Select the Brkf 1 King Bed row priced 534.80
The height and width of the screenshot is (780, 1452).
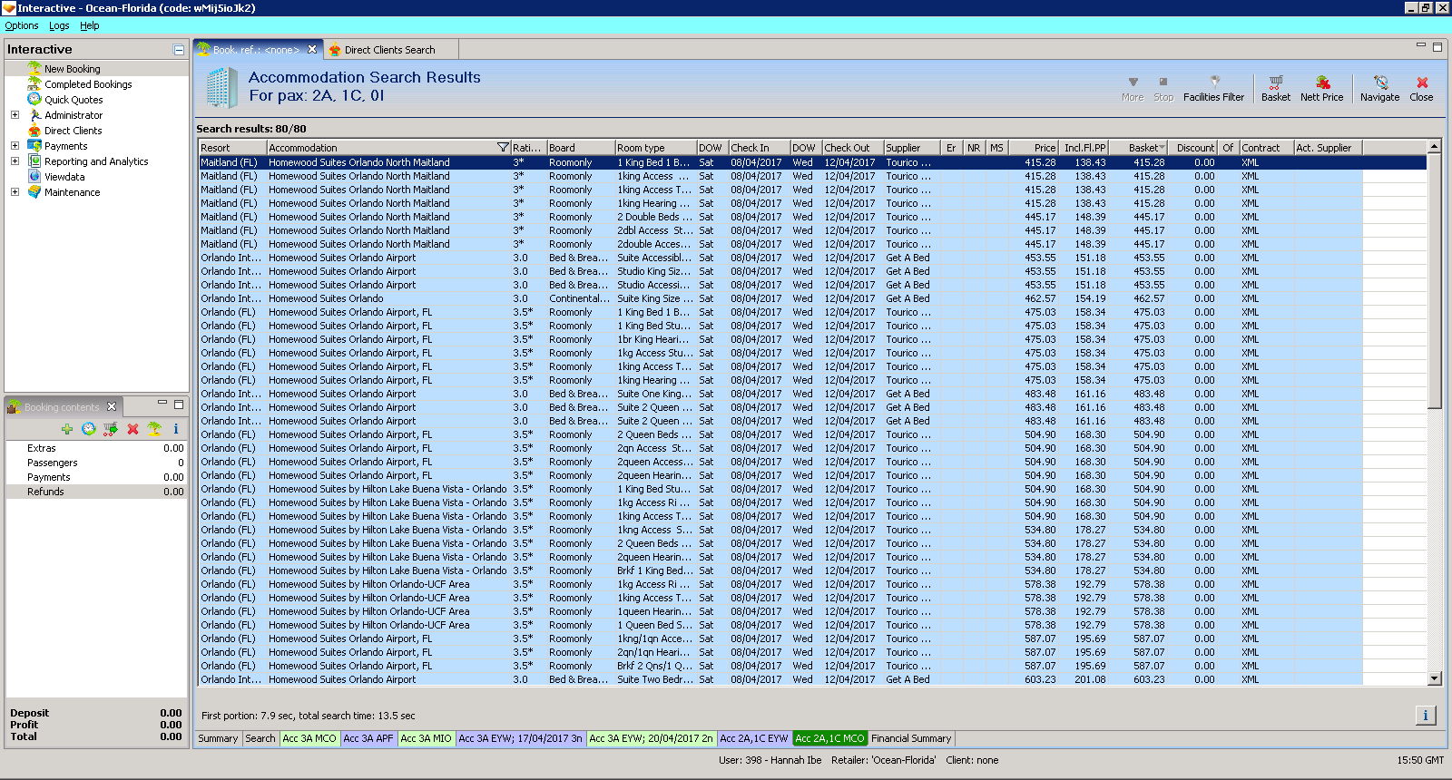(x=813, y=570)
